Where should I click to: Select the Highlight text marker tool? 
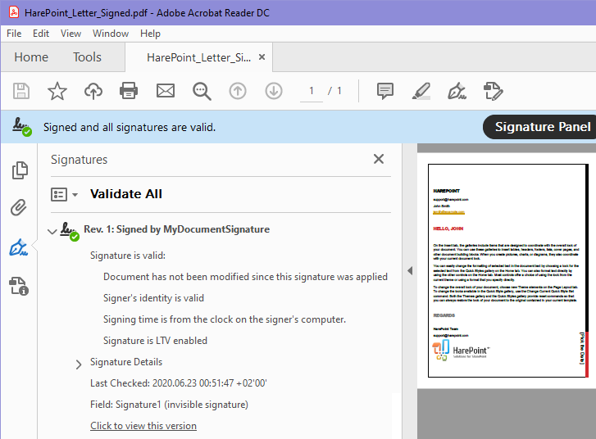[421, 91]
